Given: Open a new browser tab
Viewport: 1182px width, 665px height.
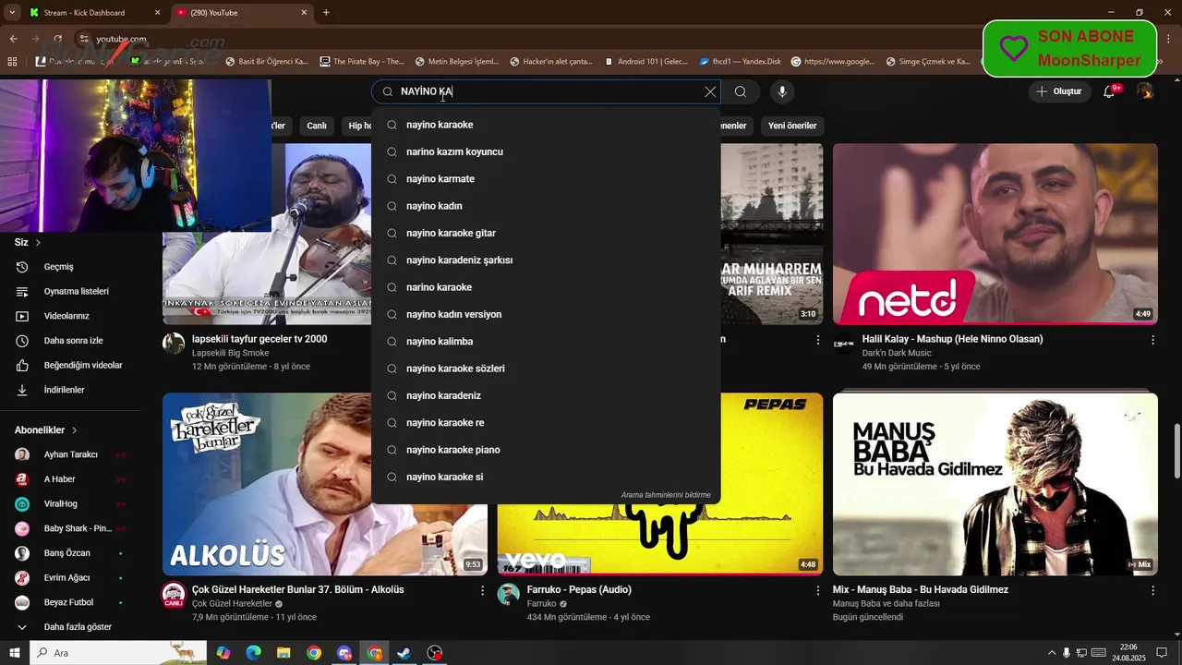Looking at the screenshot, I should point(326,13).
